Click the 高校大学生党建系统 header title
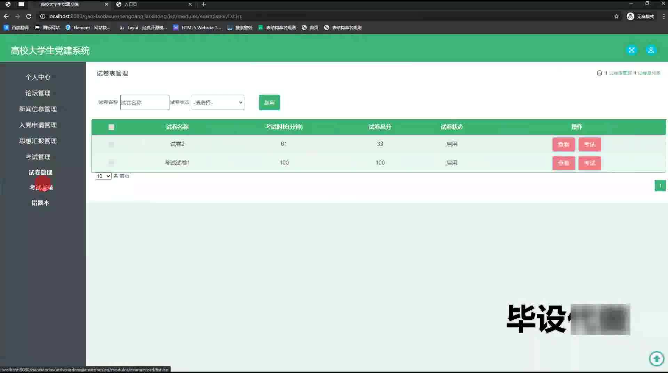Screen dimensions: 668x373 [x=50, y=50]
